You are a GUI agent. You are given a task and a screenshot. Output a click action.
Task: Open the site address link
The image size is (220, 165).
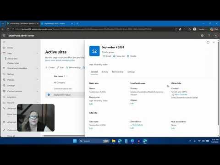(x=137, y=125)
